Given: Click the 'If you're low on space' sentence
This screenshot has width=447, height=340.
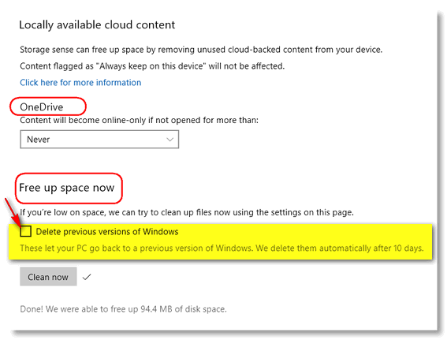Looking at the screenshot, I should pos(187,212).
